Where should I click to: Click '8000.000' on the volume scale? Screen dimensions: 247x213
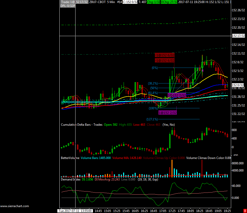[238, 163]
